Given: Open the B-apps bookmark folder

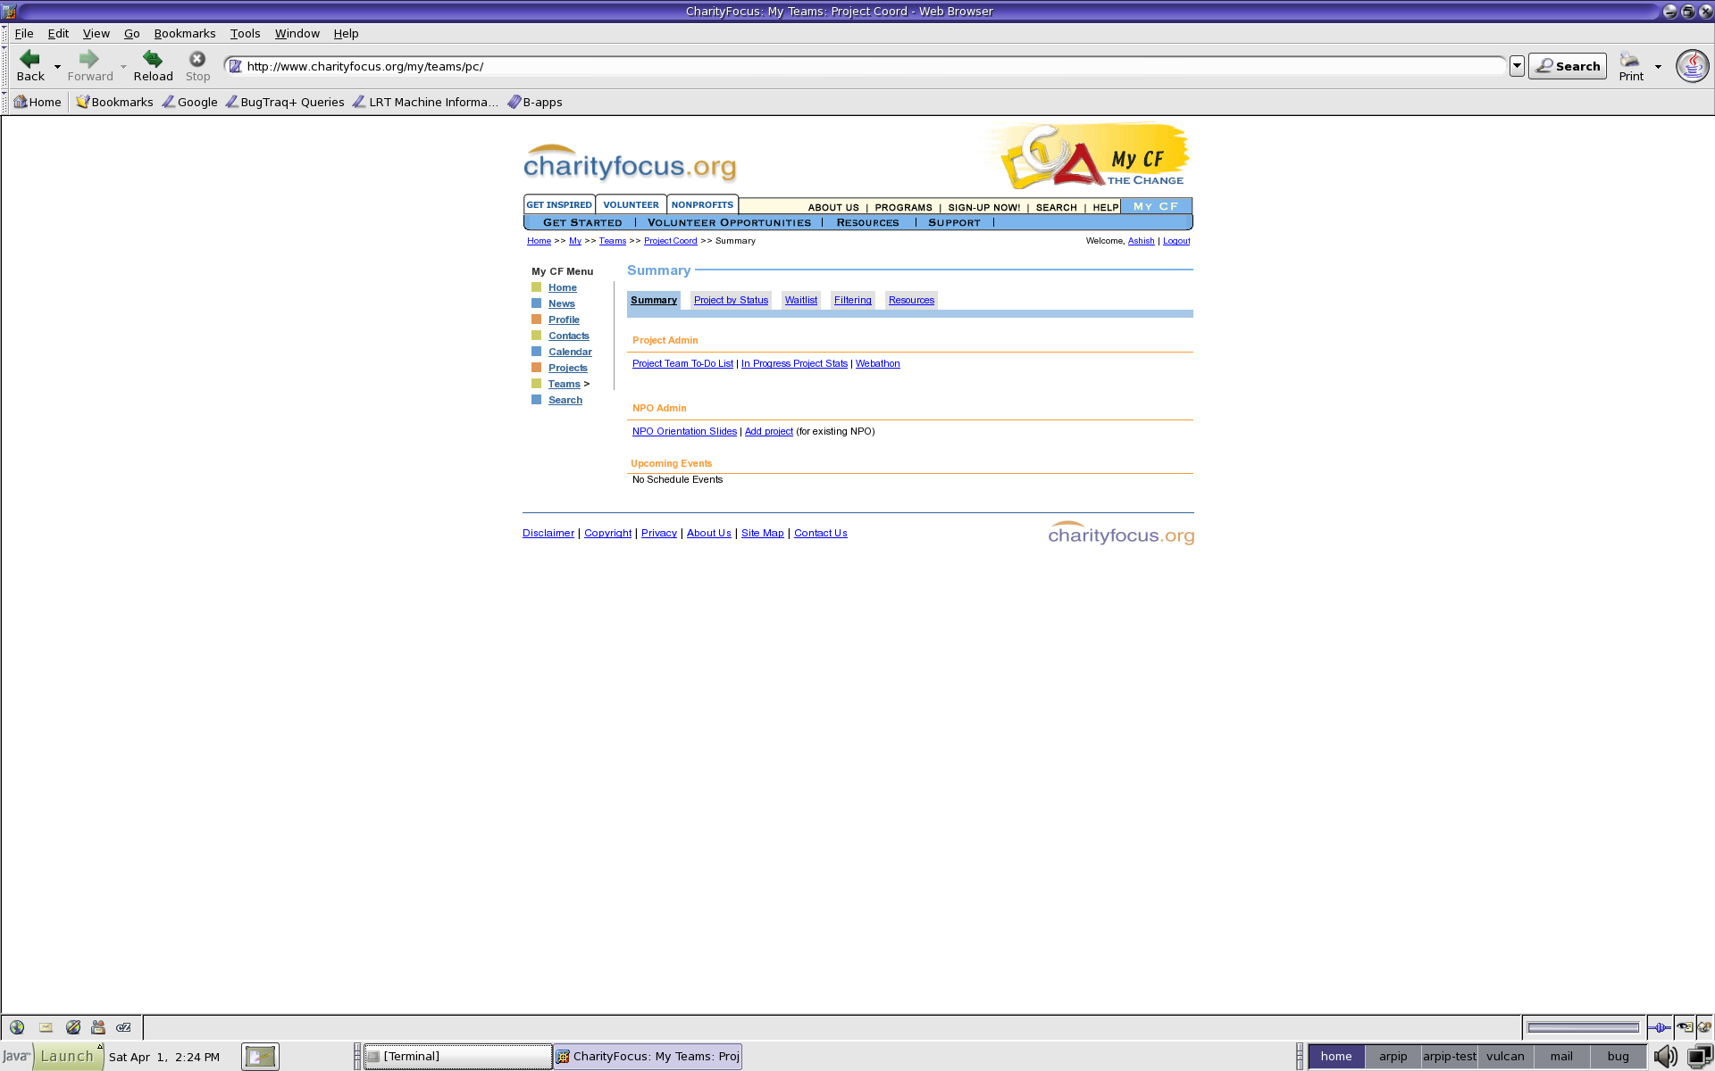Looking at the screenshot, I should click(535, 102).
